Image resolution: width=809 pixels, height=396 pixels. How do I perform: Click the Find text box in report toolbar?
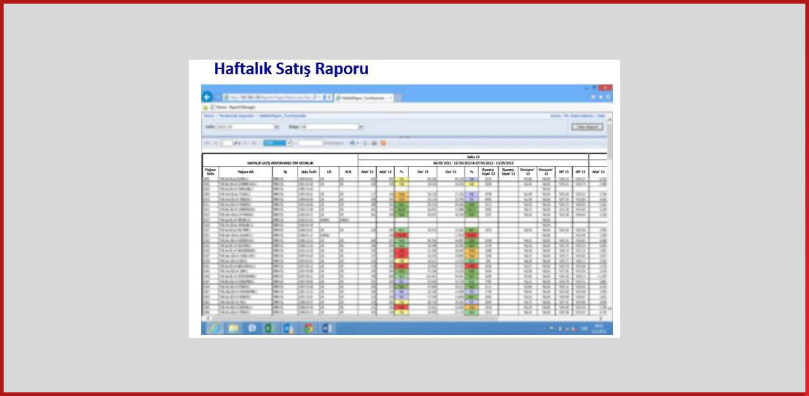click(x=310, y=143)
